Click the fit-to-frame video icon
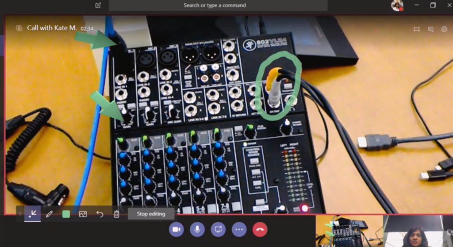 click(416, 29)
